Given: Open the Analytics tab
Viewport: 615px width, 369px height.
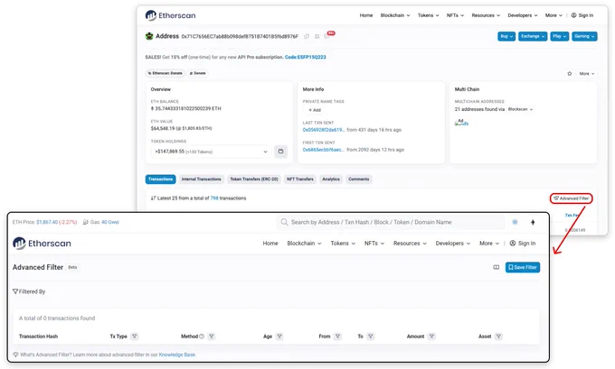Looking at the screenshot, I should [x=331, y=180].
